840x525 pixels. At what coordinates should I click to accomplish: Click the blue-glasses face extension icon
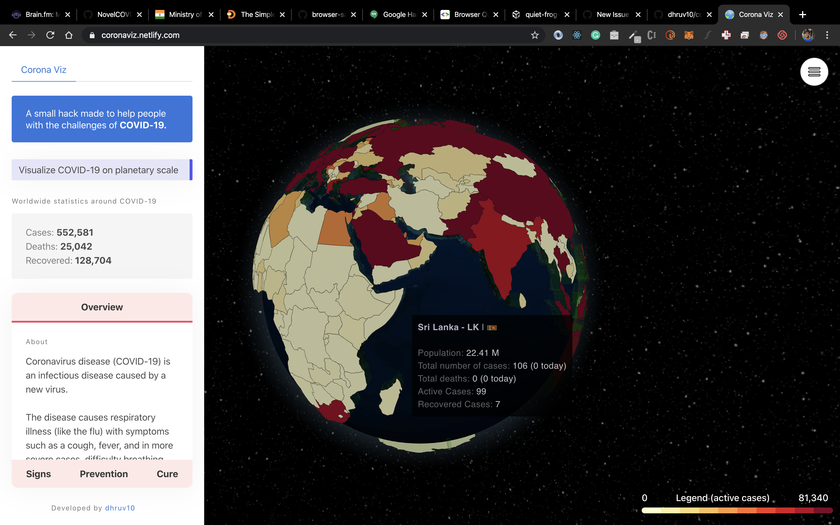[x=764, y=35]
